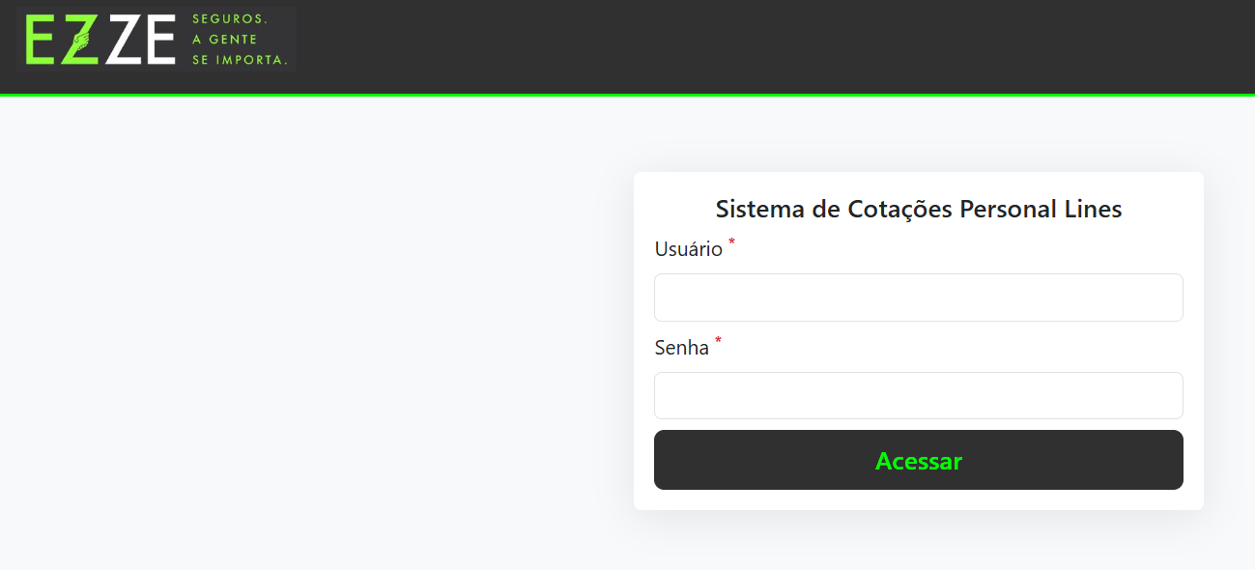The height and width of the screenshot is (570, 1255).
Task: Click the A GENTE tagline line
Action: tap(225, 40)
